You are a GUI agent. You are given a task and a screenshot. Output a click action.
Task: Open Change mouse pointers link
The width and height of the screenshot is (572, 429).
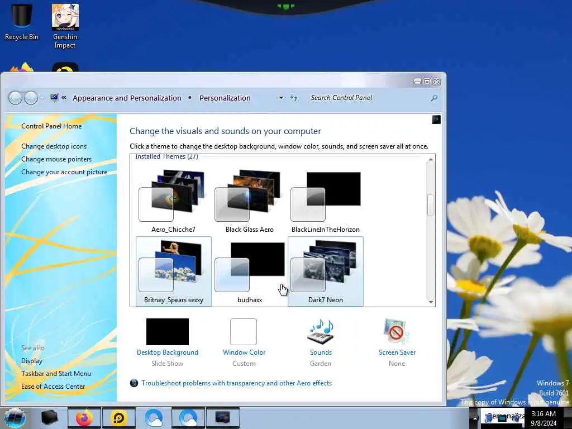pos(56,159)
